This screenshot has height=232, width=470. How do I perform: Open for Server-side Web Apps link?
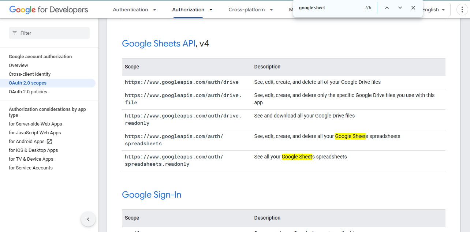coord(36,124)
